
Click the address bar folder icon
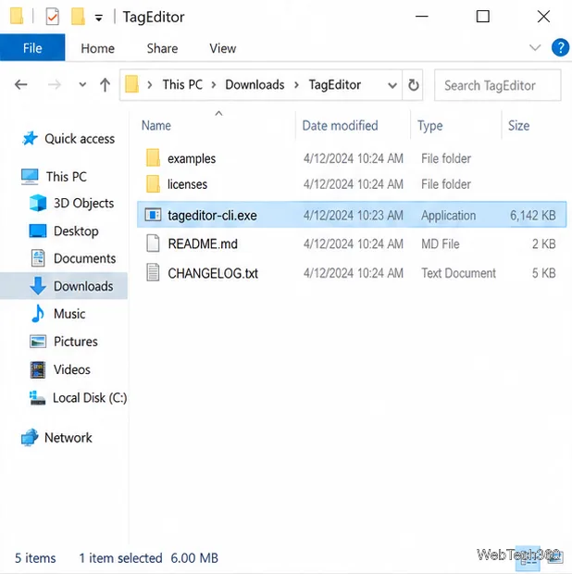131,84
